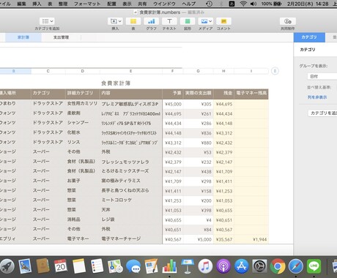Open the 表 menu in menu bar
This screenshot has height=278, width=337.
click(50, 4)
